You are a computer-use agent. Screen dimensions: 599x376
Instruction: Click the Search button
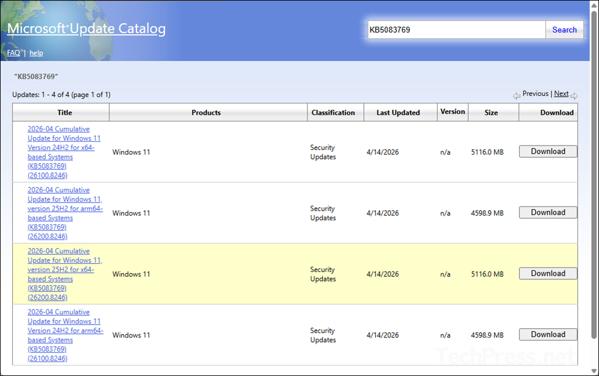click(x=564, y=29)
